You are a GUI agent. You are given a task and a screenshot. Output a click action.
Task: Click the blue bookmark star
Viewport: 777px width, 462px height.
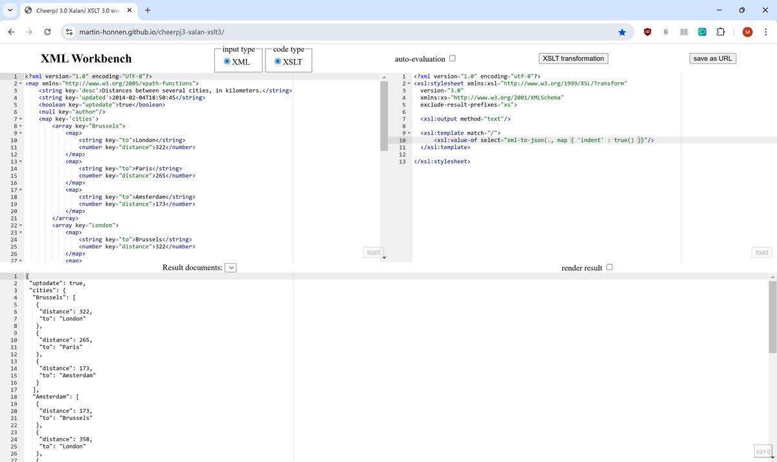(x=622, y=32)
